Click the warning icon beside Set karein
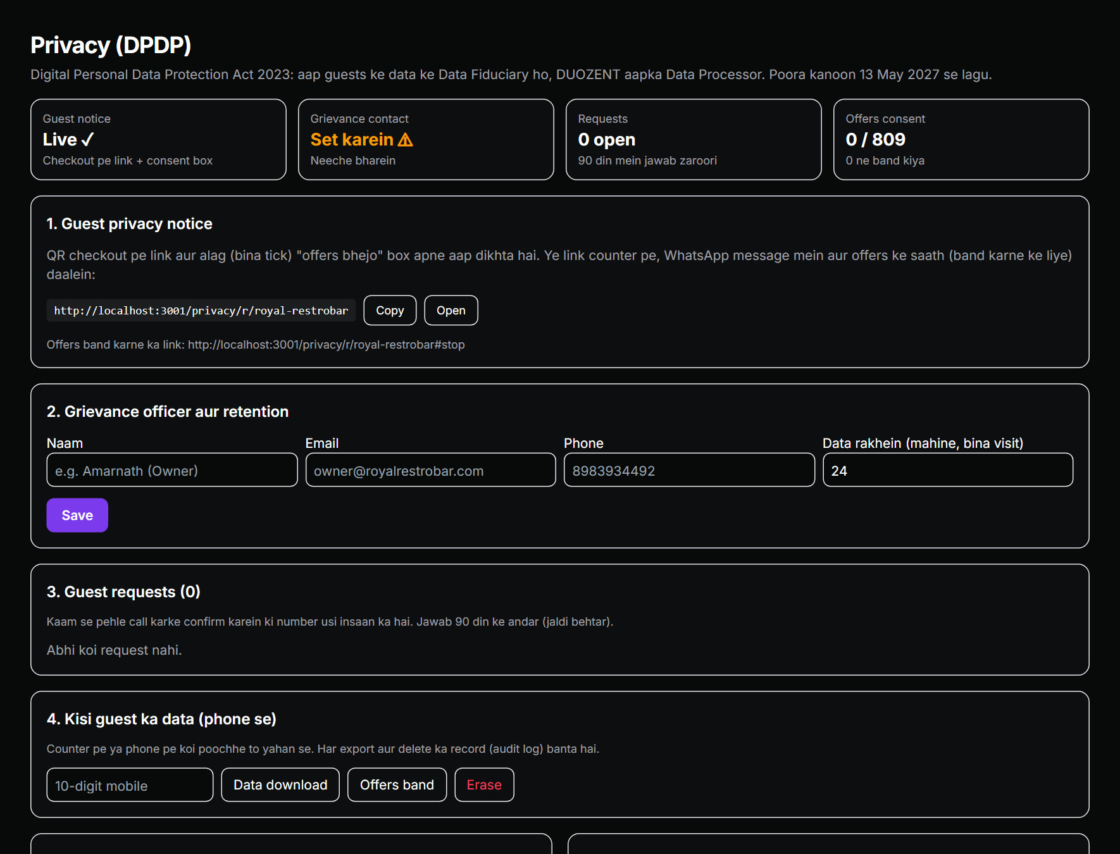 (x=406, y=140)
